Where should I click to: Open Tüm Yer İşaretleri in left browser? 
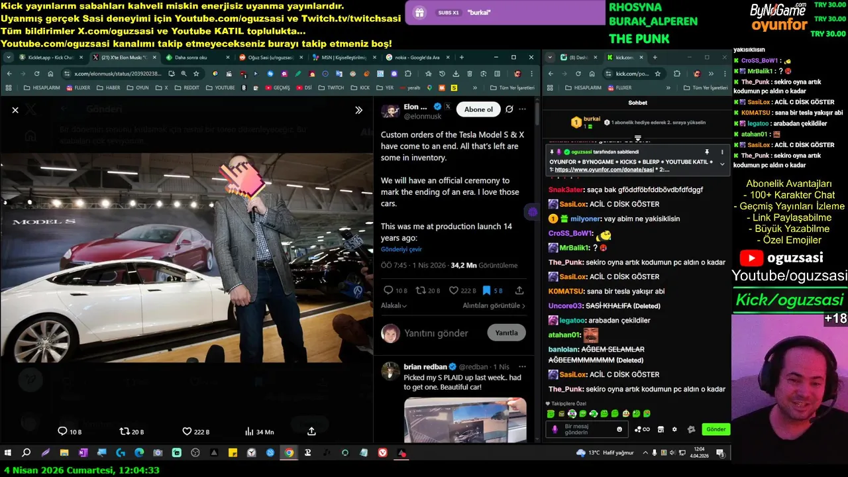(x=511, y=87)
